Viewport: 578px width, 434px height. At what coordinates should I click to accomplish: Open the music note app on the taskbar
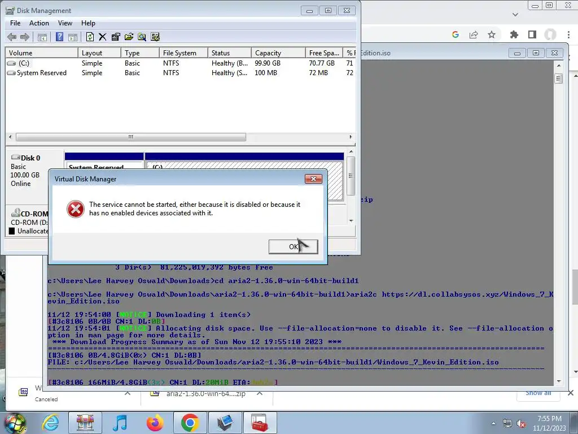click(120, 423)
